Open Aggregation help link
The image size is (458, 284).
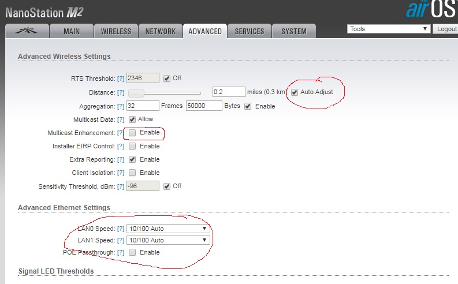[121, 107]
